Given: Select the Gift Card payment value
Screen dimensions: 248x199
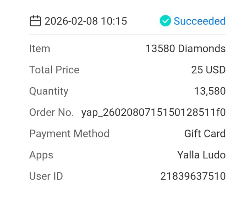Looking at the screenshot, I should [205, 134].
